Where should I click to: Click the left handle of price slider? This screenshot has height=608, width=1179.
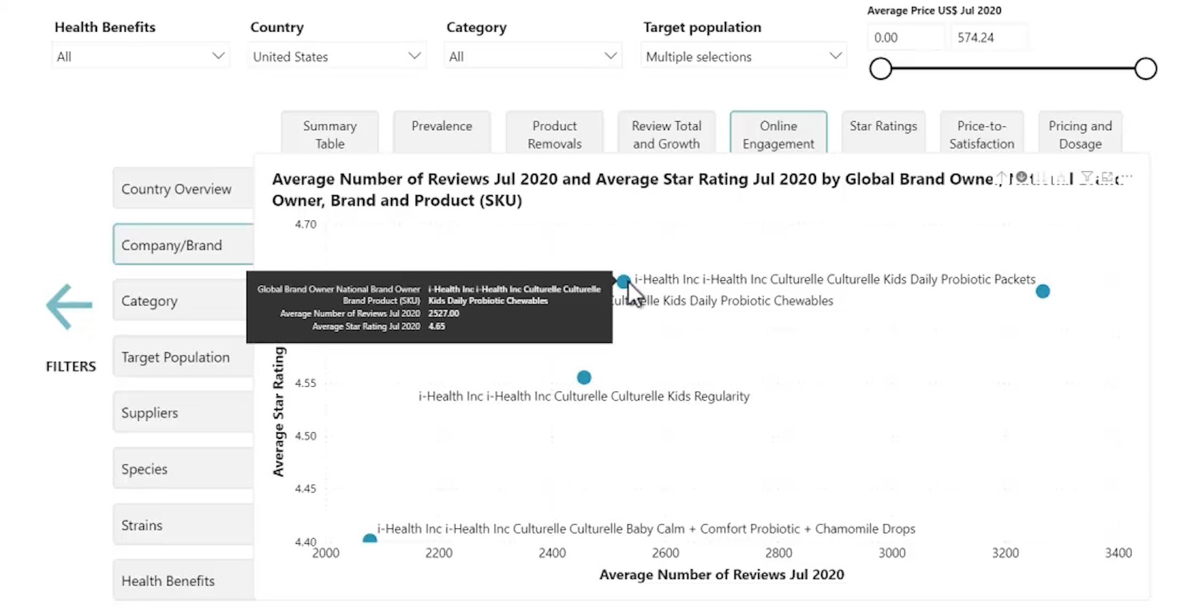pyautogui.click(x=881, y=68)
